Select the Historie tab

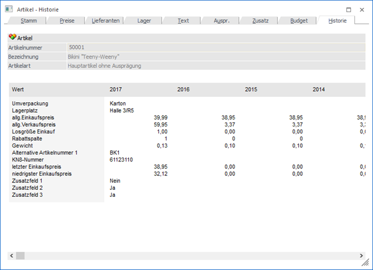(x=338, y=20)
